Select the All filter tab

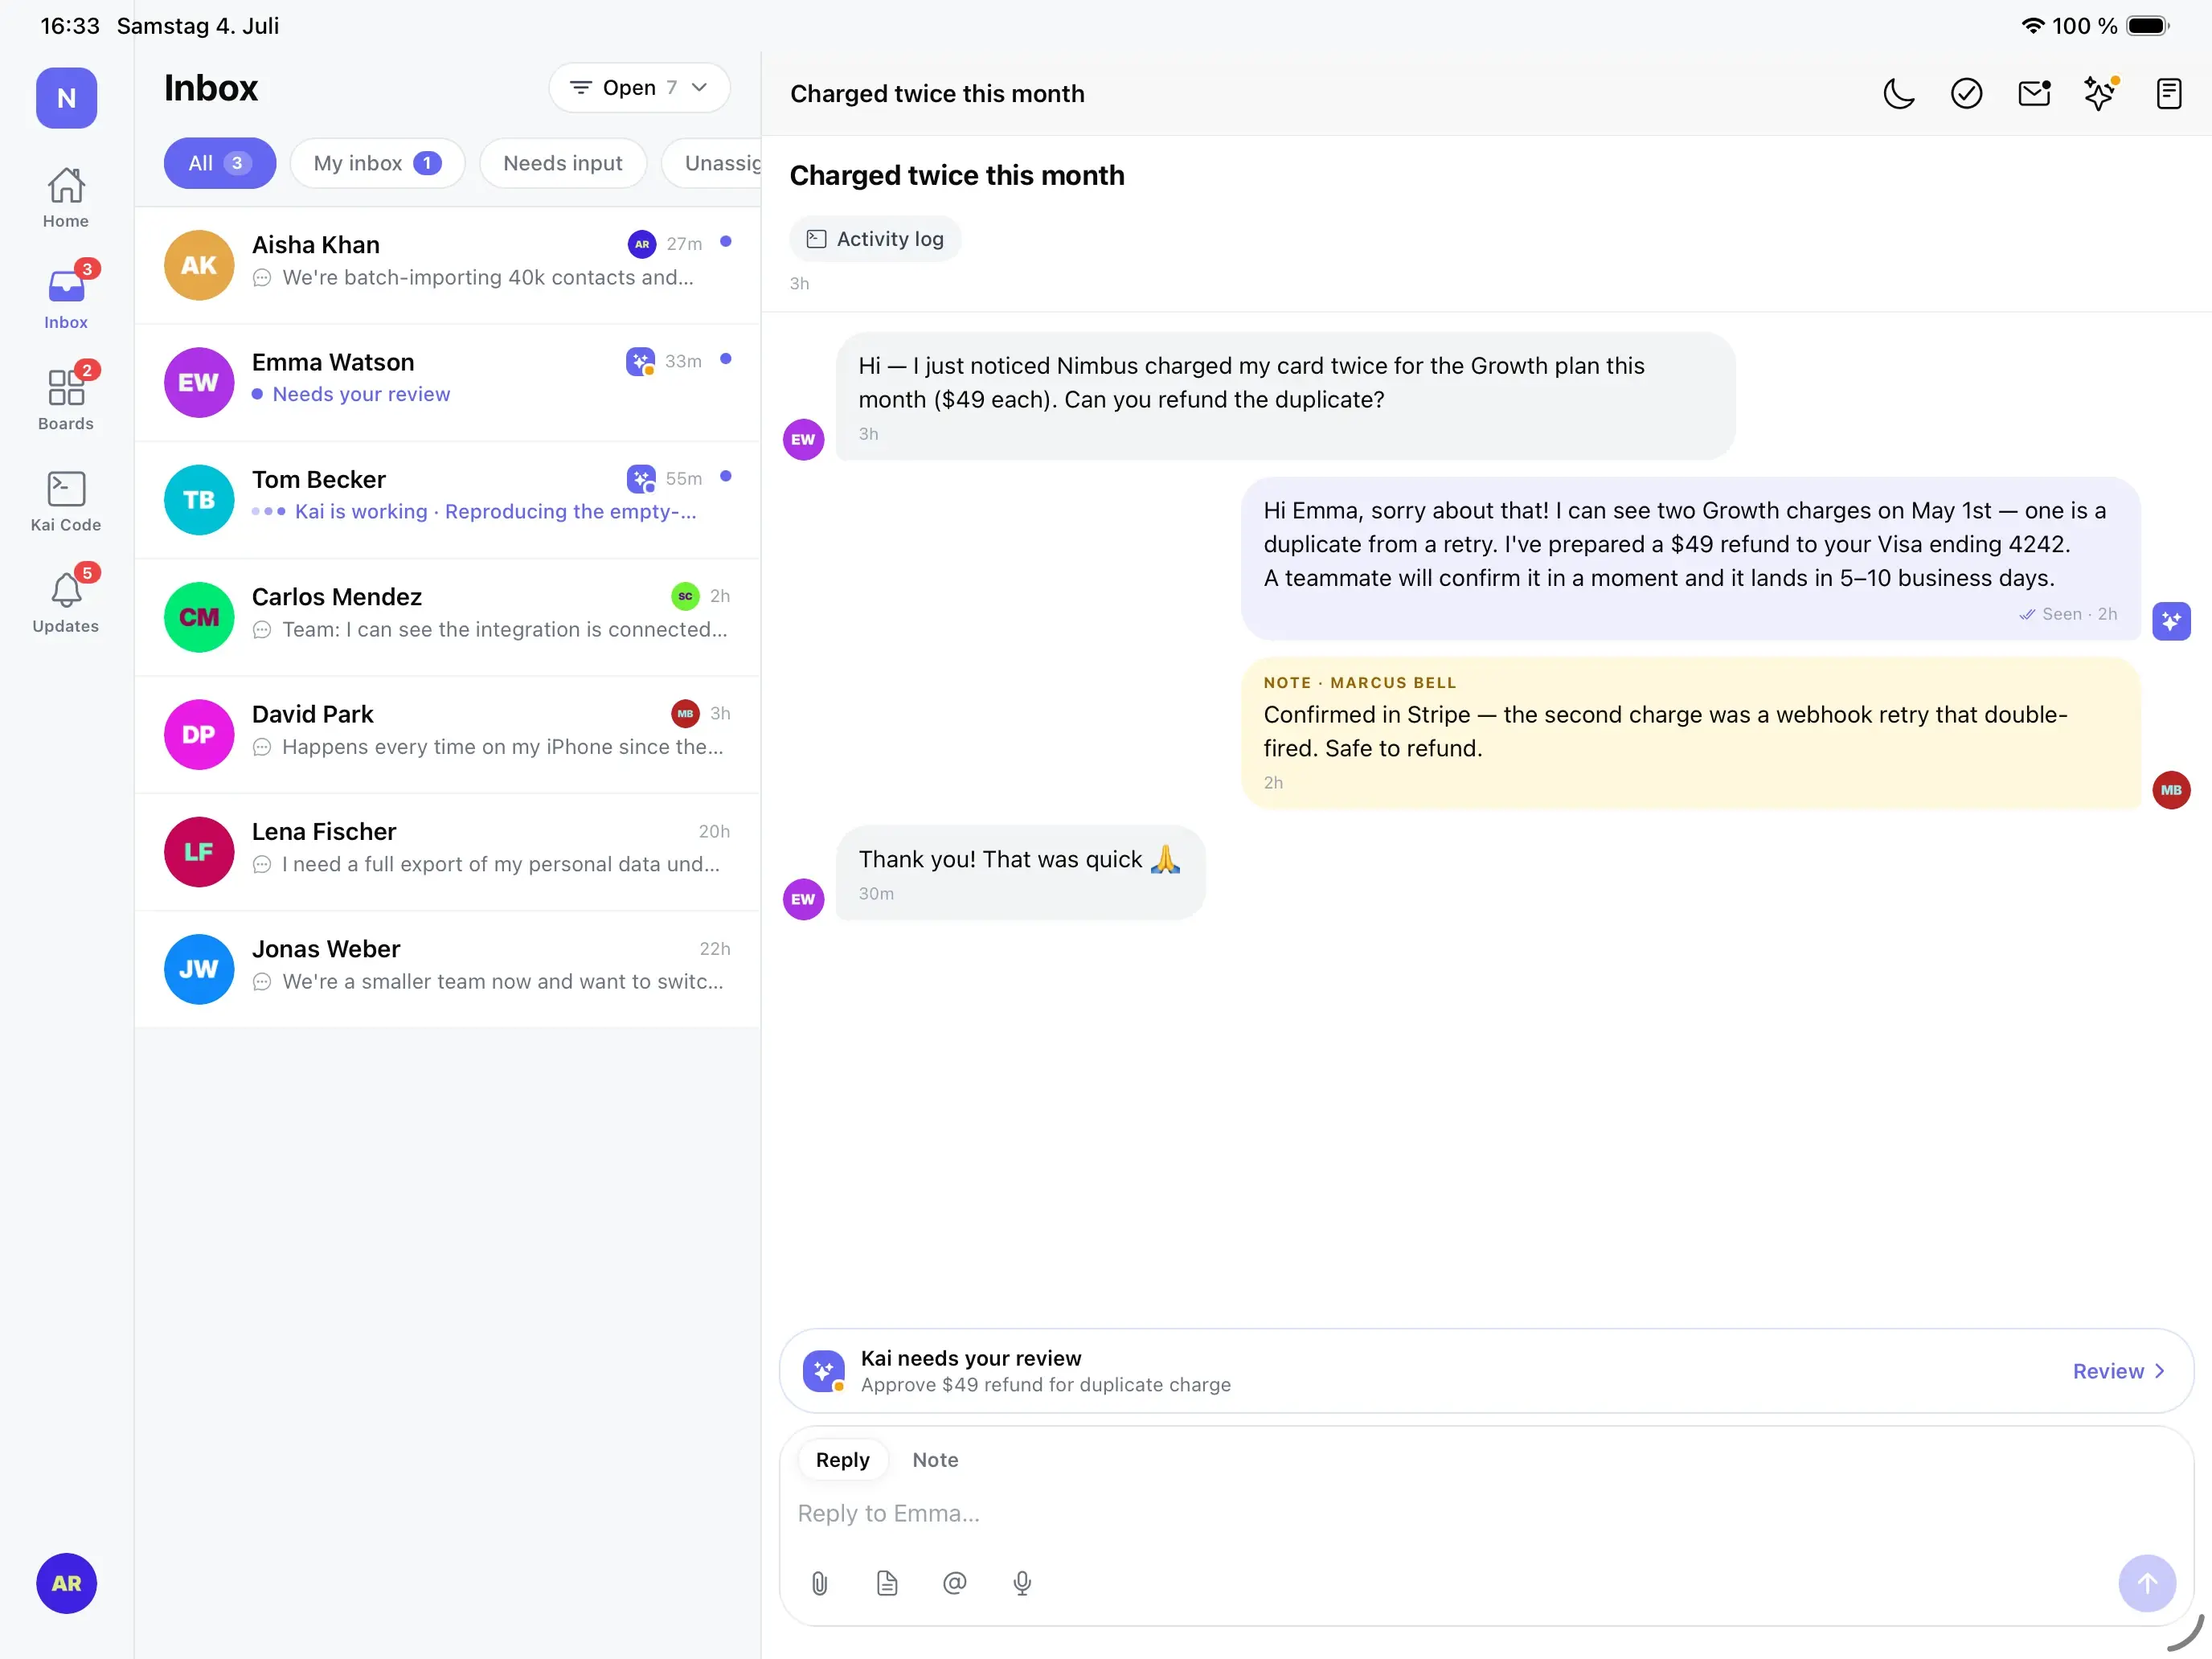pyautogui.click(x=220, y=163)
